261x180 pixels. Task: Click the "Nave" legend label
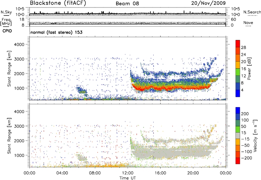click(x=248, y=22)
